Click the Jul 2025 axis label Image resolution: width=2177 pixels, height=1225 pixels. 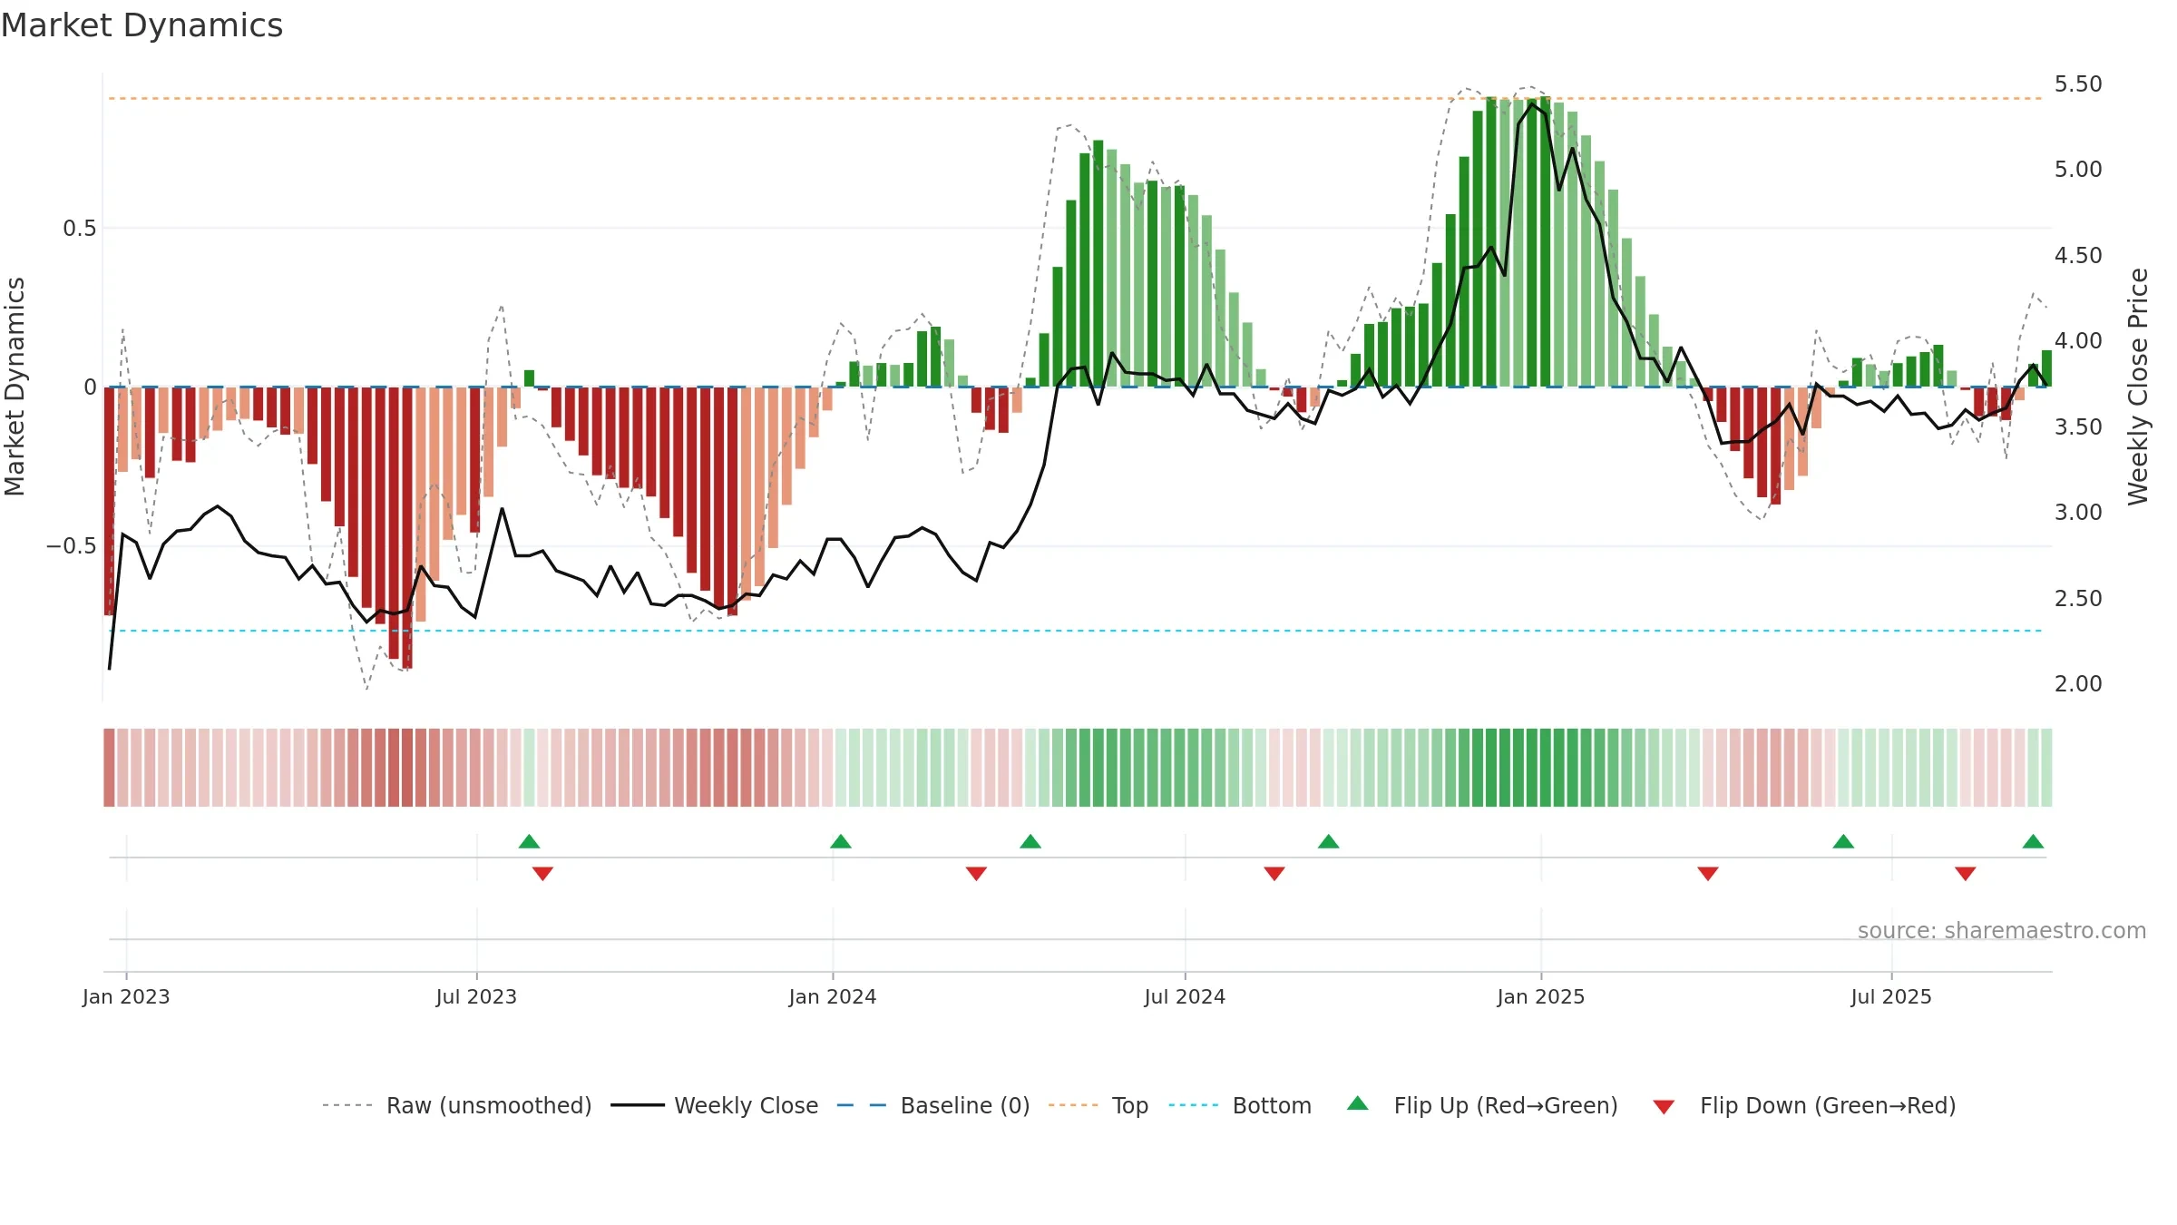(x=1891, y=996)
